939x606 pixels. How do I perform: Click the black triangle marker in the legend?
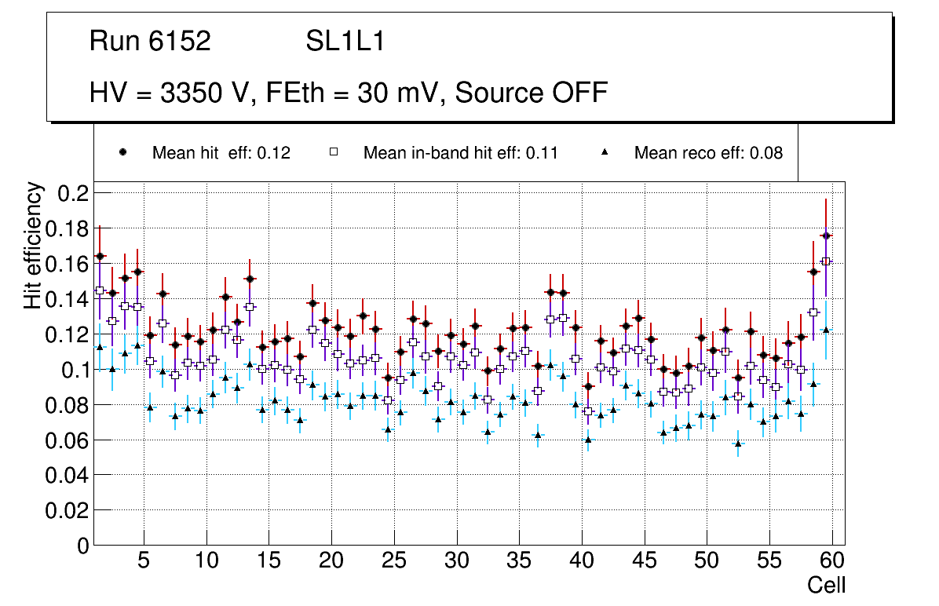tap(605, 152)
